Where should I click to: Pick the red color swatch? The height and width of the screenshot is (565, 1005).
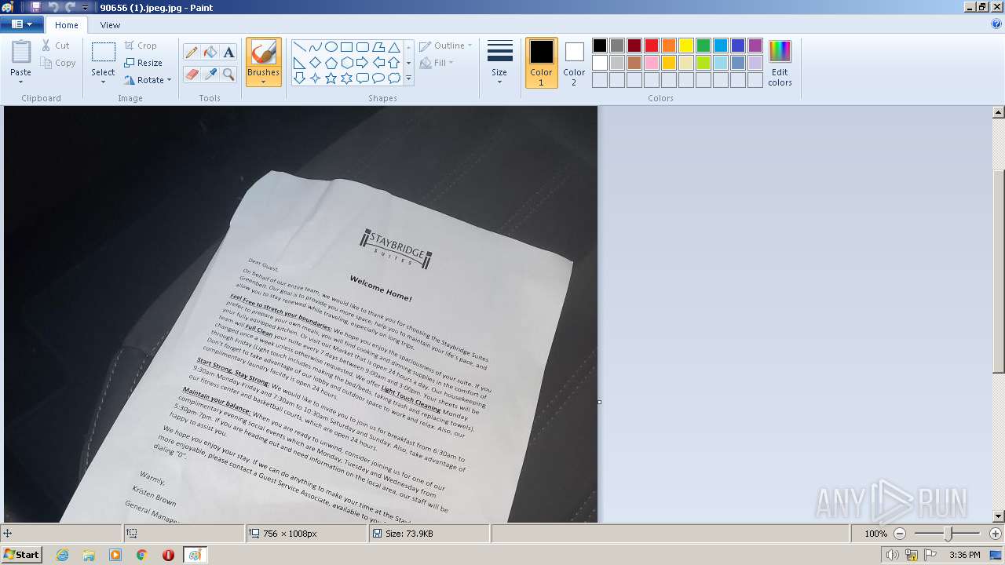(x=651, y=46)
